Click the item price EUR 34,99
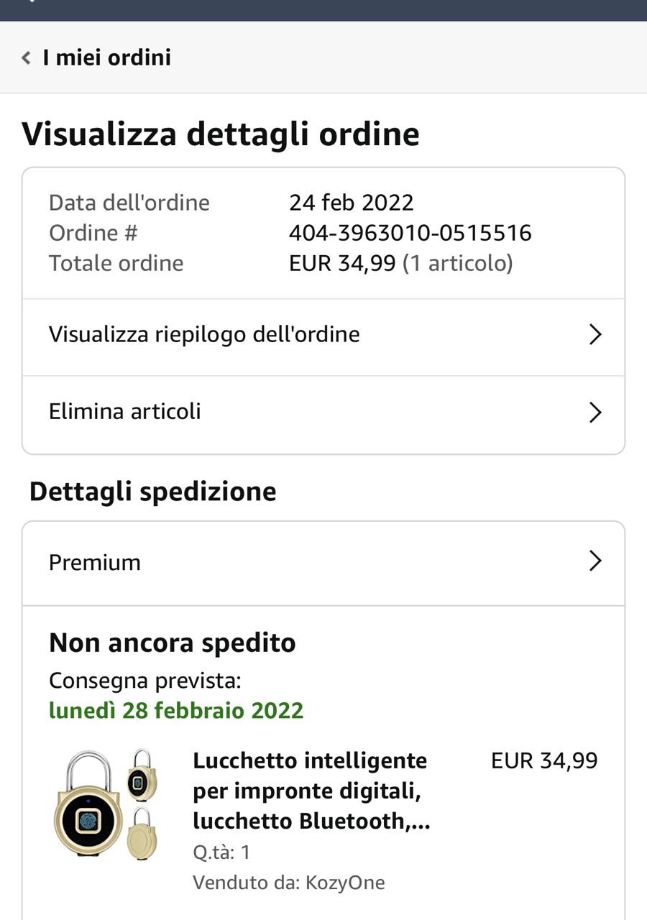647x920 pixels. pyautogui.click(x=544, y=760)
